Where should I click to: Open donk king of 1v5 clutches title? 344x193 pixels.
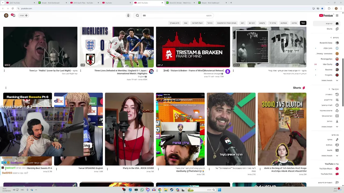point(285,170)
